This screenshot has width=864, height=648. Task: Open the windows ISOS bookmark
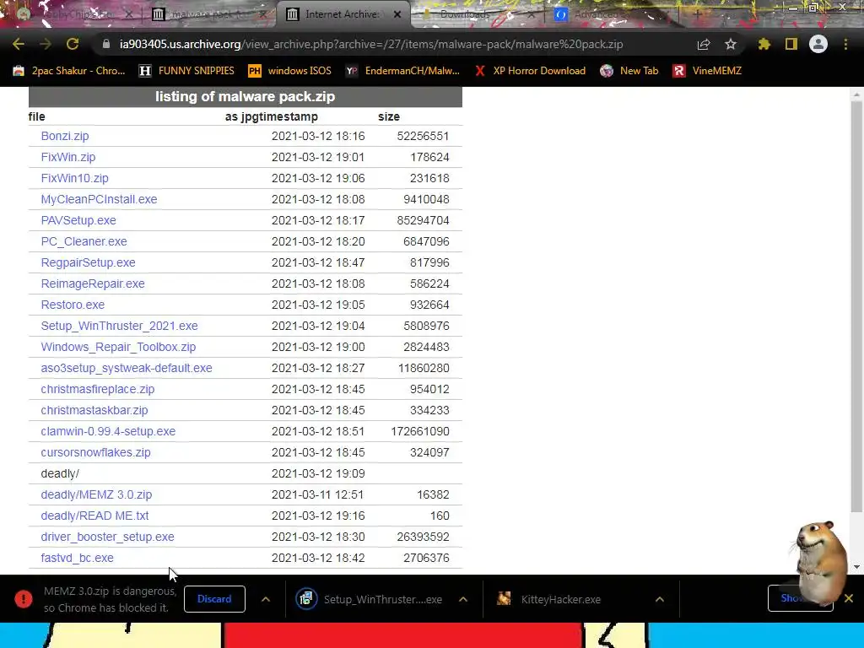290,71
